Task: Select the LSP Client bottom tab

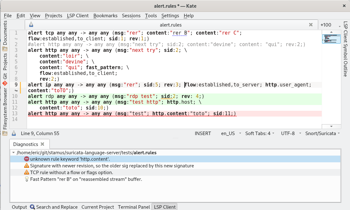Action: [164, 207]
